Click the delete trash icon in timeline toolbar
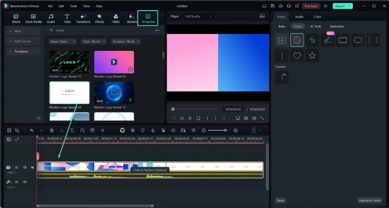Screen dimensions: 389x208 coord(52,130)
